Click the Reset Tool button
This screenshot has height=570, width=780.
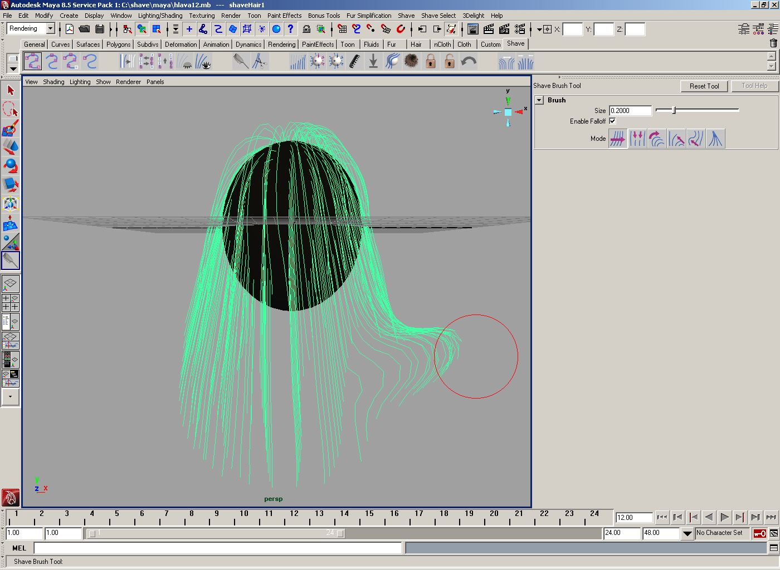tap(704, 86)
